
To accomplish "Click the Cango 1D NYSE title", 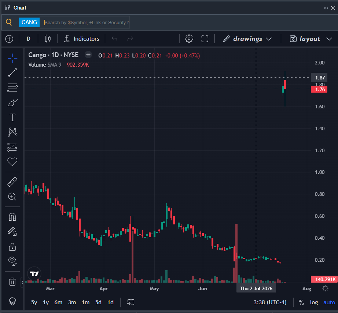I will click(x=53, y=55).
